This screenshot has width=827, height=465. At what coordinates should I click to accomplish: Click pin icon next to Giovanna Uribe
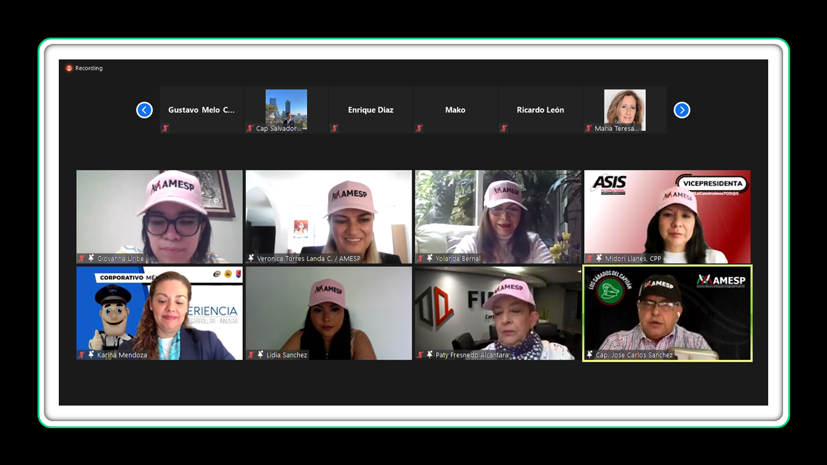point(91,258)
